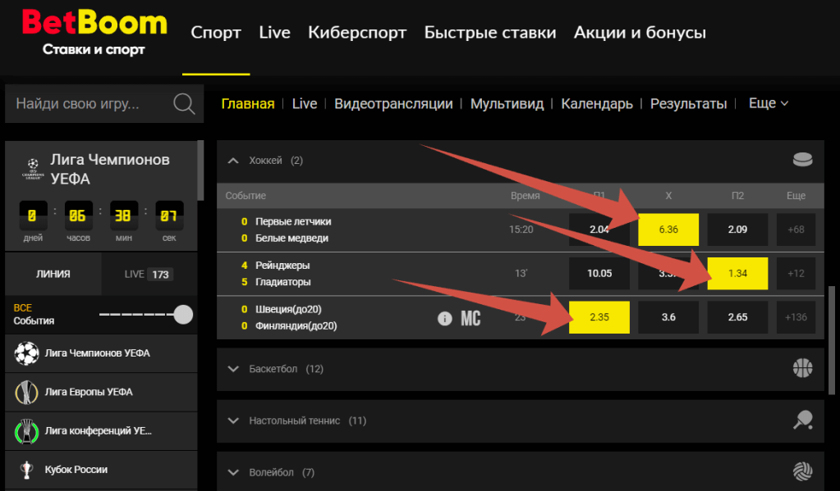
Task: Select the 6.36 draw odds
Action: pyautogui.click(x=668, y=230)
